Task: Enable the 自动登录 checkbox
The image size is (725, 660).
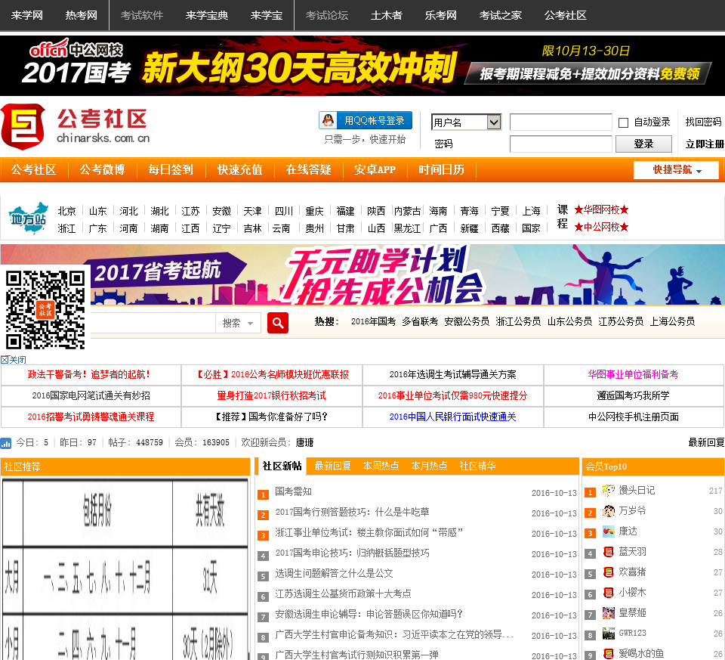Action: click(623, 122)
